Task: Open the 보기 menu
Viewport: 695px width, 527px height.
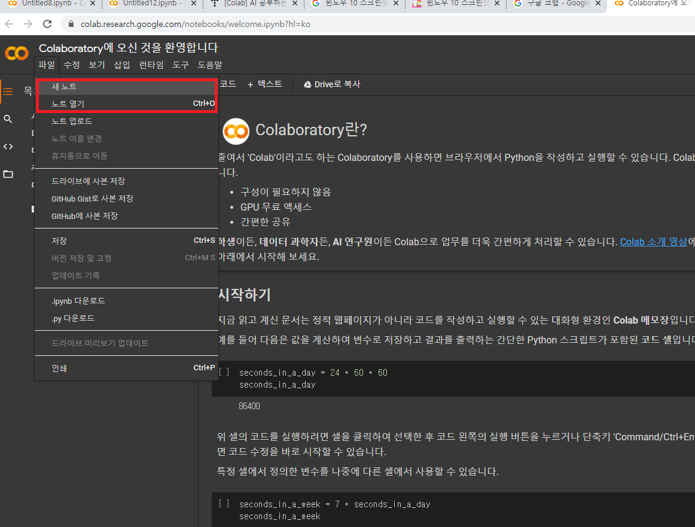Action: coord(97,65)
